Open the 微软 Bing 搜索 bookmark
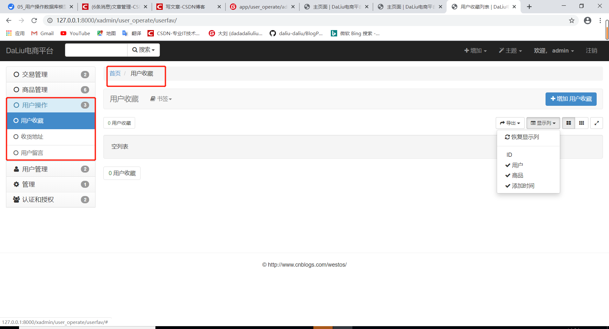Viewport: 609px width, 329px height. [355, 33]
